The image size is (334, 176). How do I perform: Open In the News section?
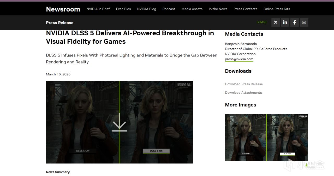coord(218,9)
